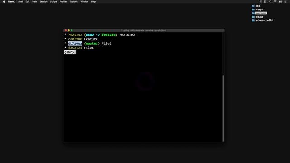Viewport: 290px width, 163px height.
Task: Click the terminal window title bar text
Action: 144,30
